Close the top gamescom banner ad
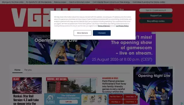184x105 pixels. point(155,33)
